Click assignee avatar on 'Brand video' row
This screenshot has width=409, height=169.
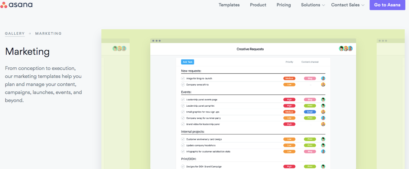click(x=323, y=124)
